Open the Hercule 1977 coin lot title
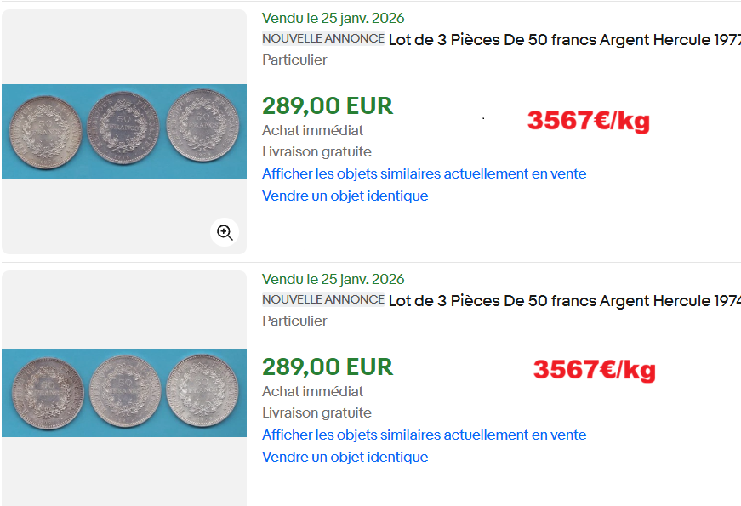Image resolution: width=741 pixels, height=506 pixels. [563, 39]
